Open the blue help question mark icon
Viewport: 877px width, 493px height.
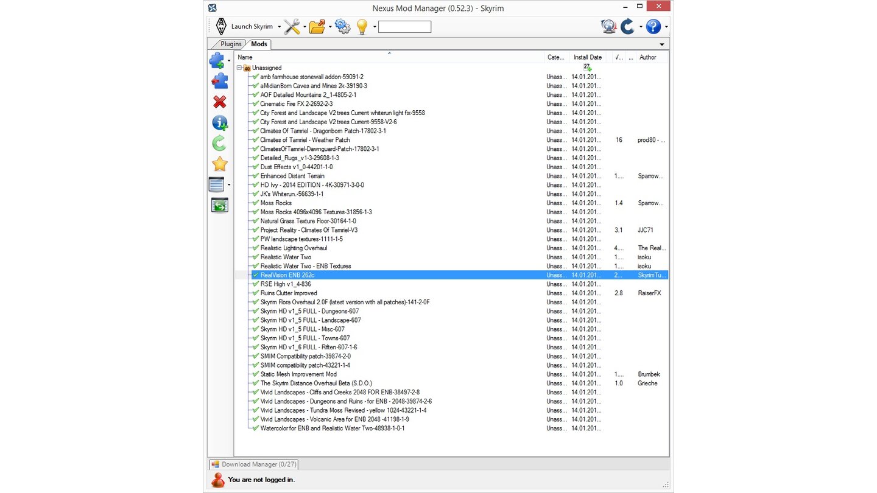tap(653, 27)
